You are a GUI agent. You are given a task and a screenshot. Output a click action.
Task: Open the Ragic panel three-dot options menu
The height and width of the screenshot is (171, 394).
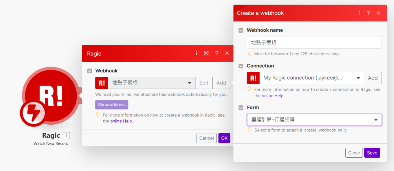[196, 53]
